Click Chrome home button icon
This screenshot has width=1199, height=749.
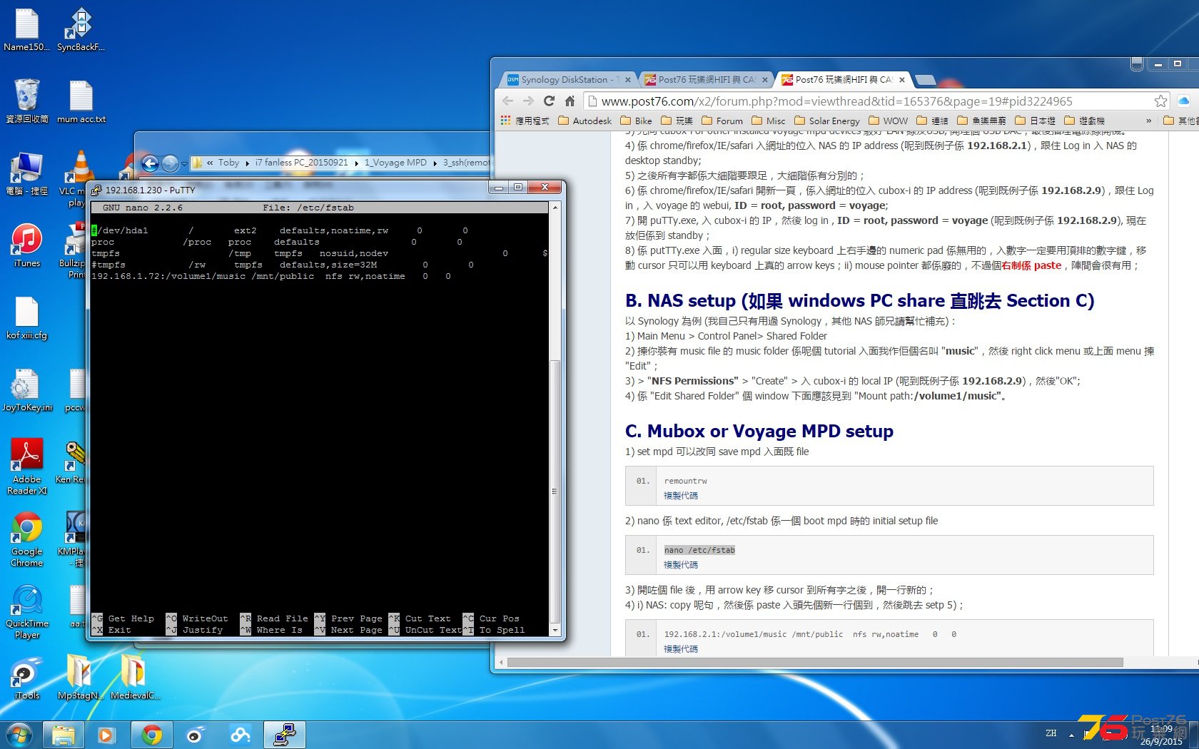tap(570, 101)
